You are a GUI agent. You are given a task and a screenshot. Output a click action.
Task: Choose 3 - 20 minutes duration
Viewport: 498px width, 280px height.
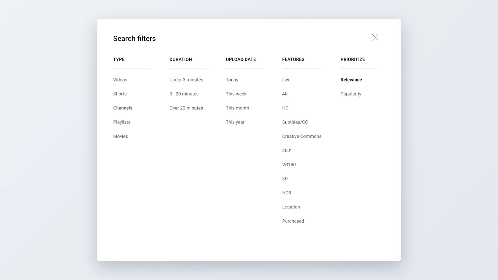click(184, 94)
